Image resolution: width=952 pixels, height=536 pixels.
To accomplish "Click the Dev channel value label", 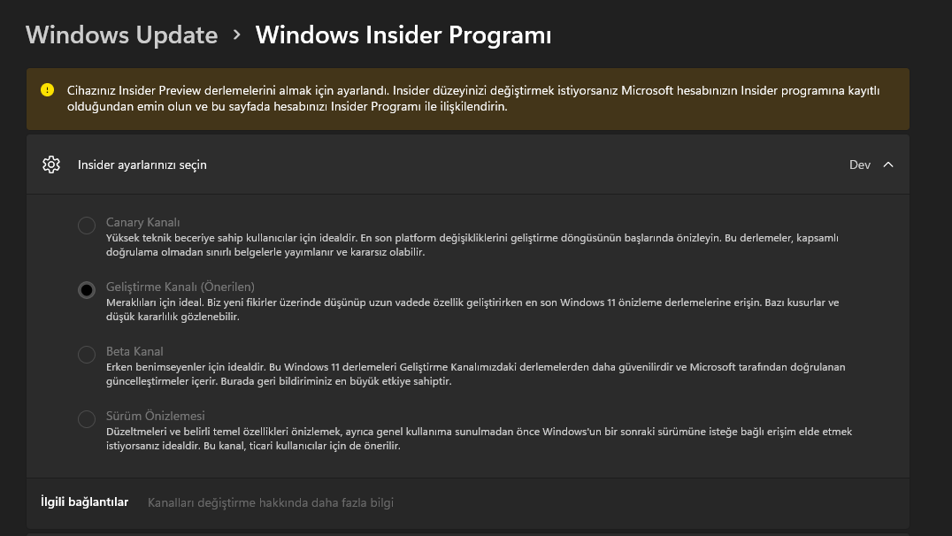I will 859,165.
